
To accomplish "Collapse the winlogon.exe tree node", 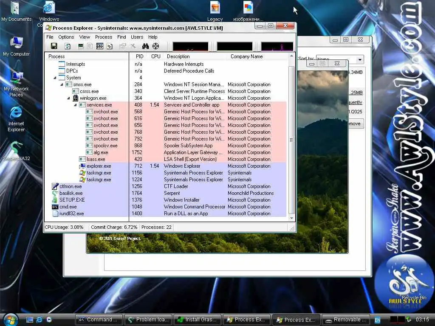I will (68, 98).
